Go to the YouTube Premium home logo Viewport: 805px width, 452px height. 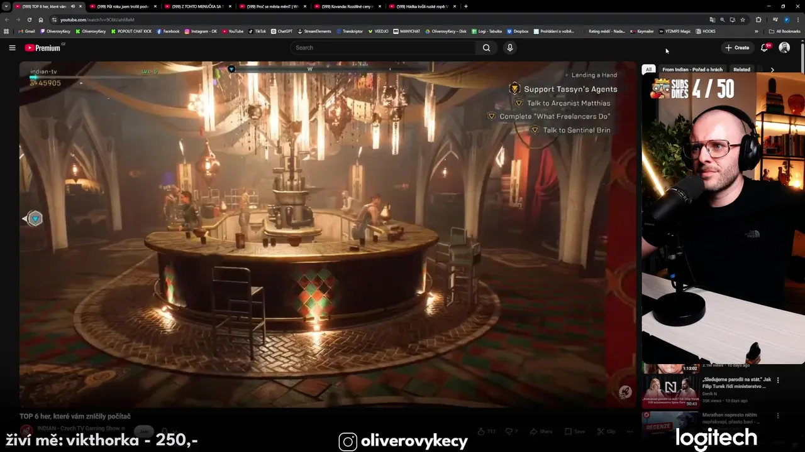(x=43, y=48)
